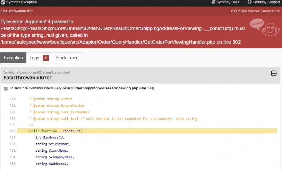The width and height of the screenshot is (282, 170).
Task: Click the Symfony\Component\Debug\Exception\ namespace text
Action: pyautogui.click(x=37, y=72)
